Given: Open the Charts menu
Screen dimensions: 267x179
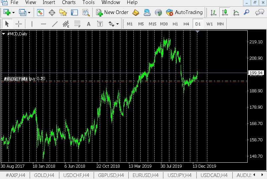Looking at the screenshot, I should (x=69, y=2).
